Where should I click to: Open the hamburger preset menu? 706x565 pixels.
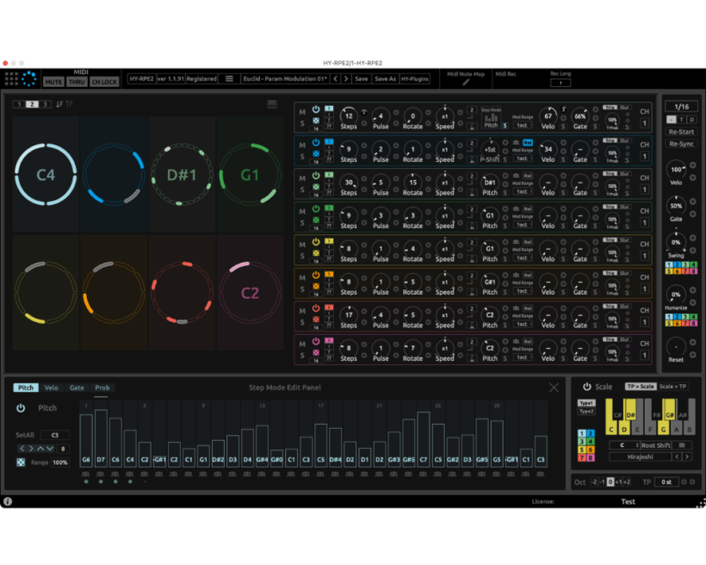tap(229, 78)
